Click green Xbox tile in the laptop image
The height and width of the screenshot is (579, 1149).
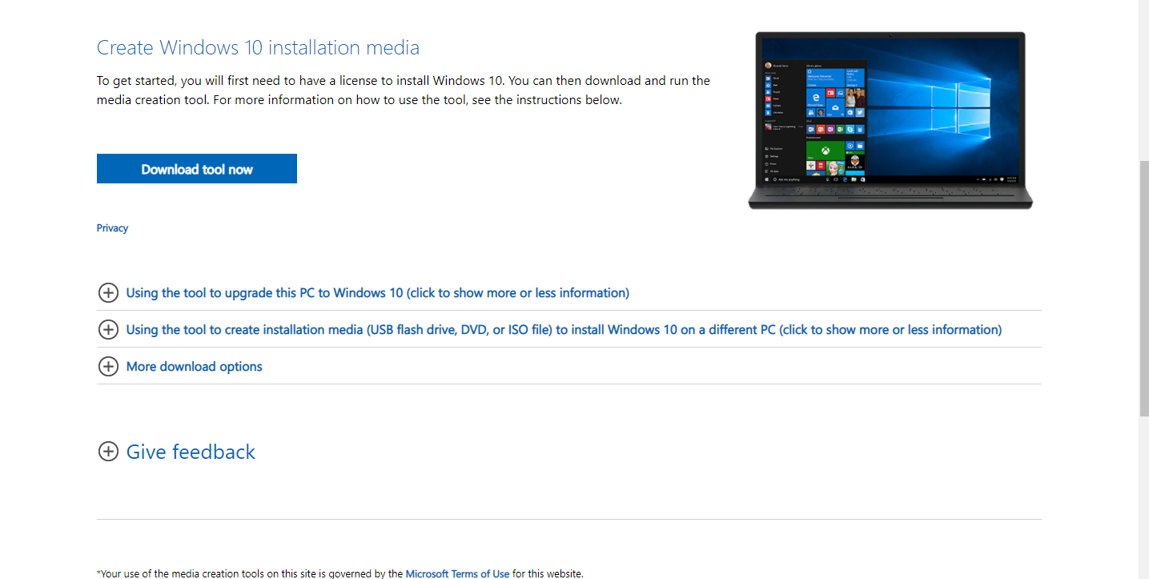[825, 149]
